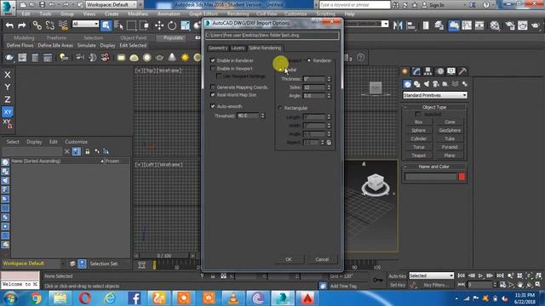Click the Box object type button

418,122
